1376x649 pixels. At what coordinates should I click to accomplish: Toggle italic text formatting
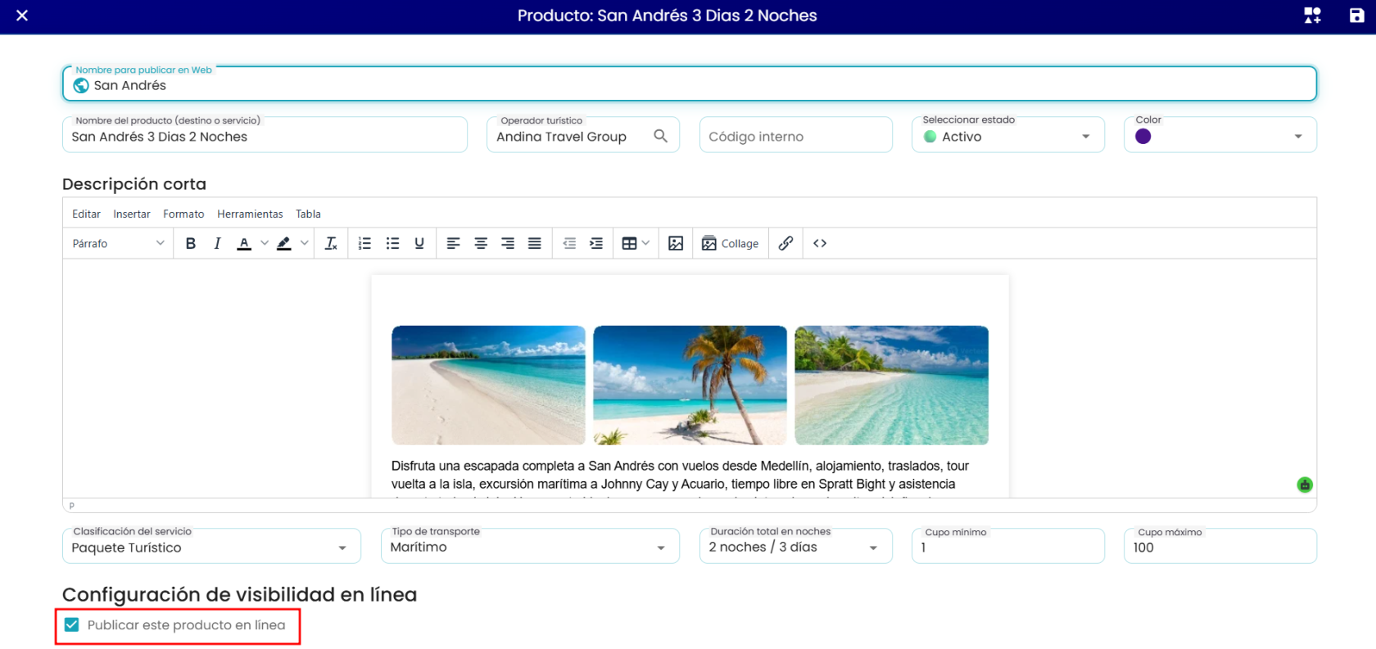(217, 243)
